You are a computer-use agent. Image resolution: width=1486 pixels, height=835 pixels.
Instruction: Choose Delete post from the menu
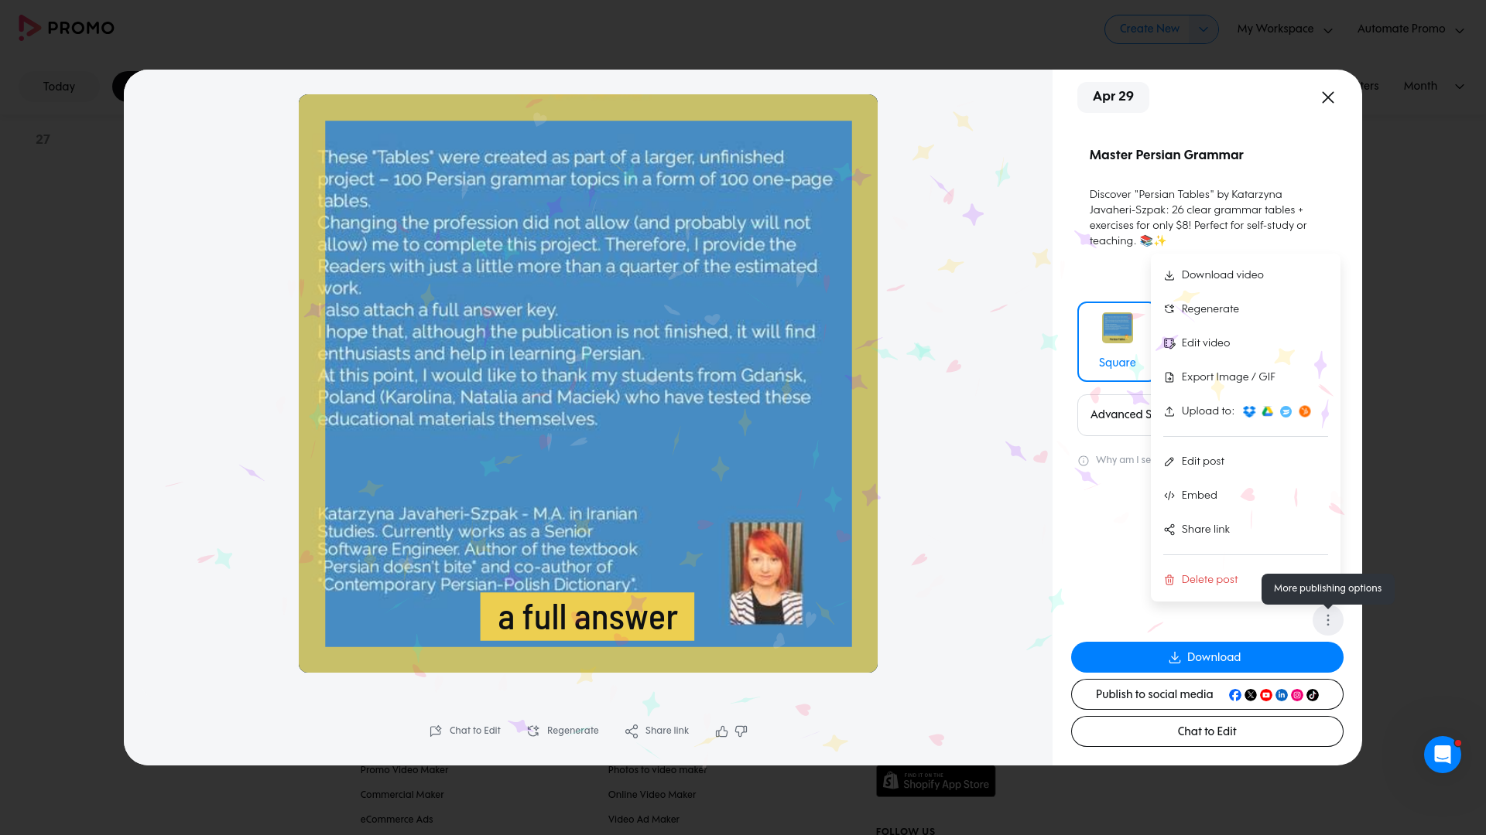pyautogui.click(x=1209, y=580)
